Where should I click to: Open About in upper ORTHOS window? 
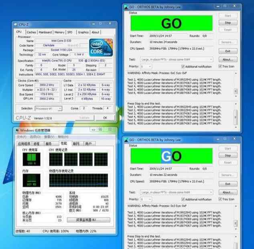click(228, 60)
